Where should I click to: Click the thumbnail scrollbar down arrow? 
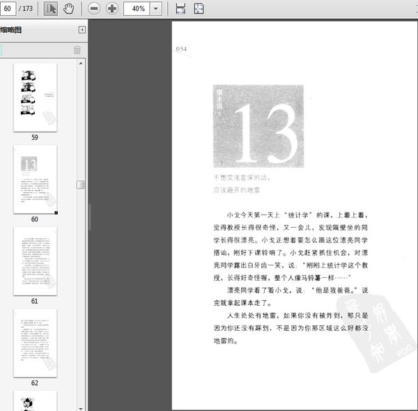[x=81, y=408]
